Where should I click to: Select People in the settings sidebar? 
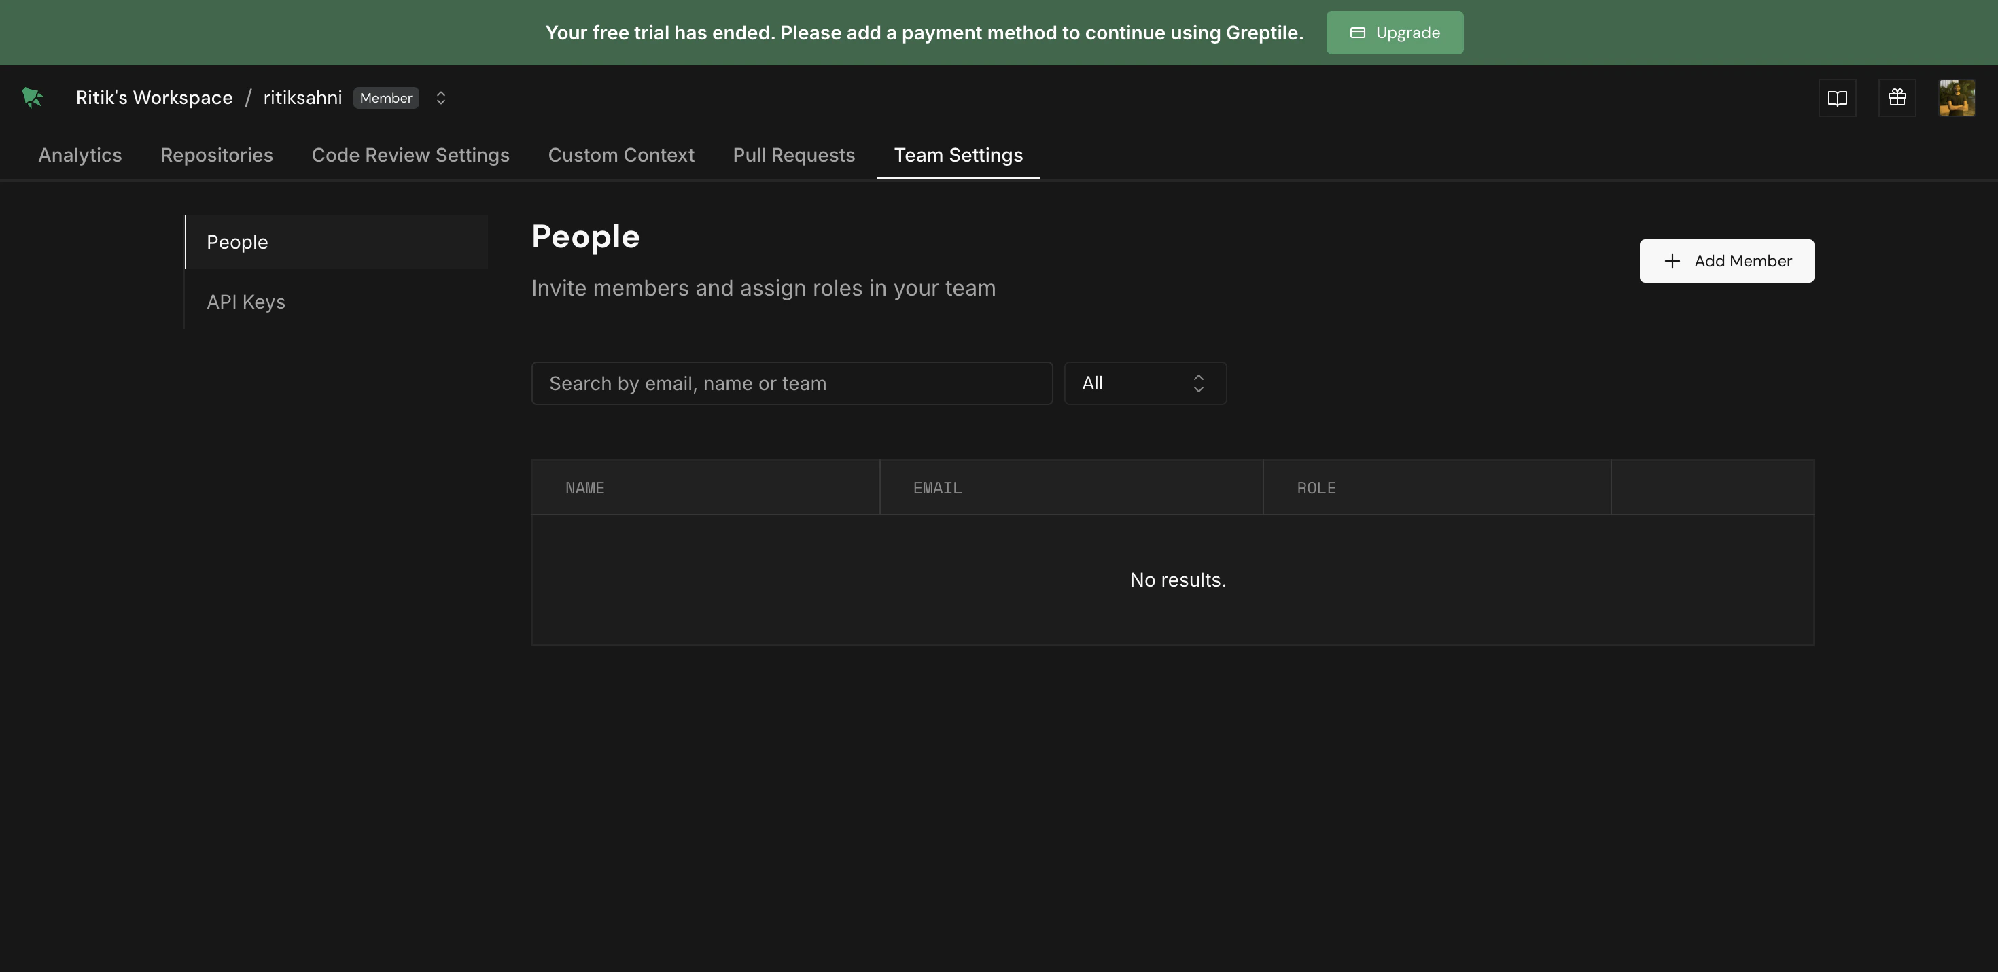[x=237, y=242]
